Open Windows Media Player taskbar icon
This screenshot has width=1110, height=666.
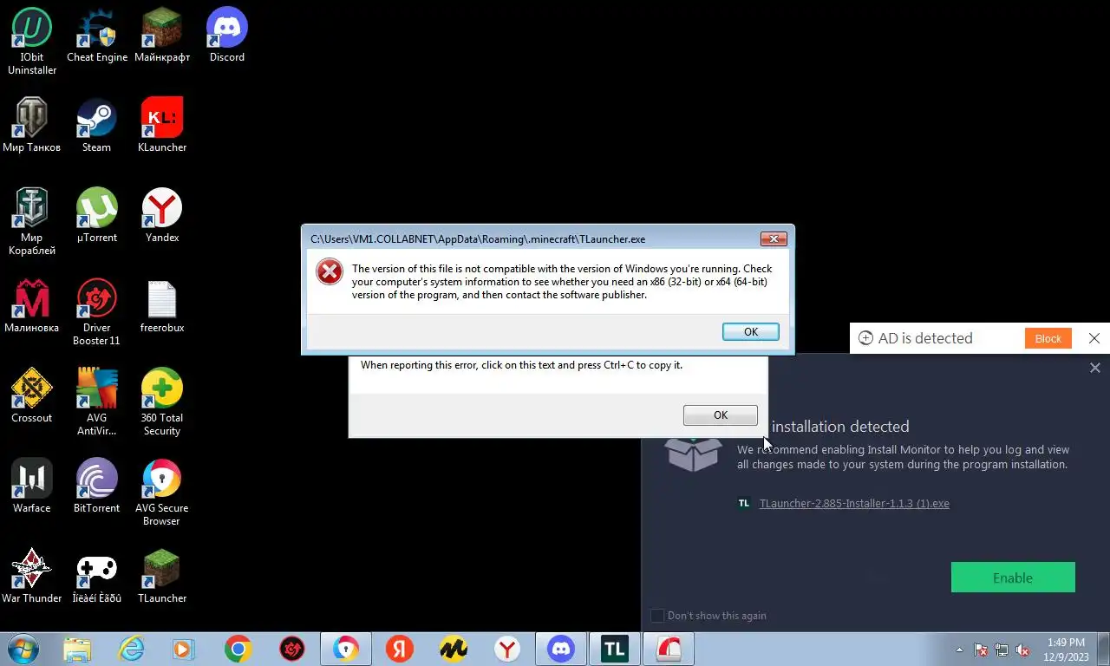click(x=183, y=649)
